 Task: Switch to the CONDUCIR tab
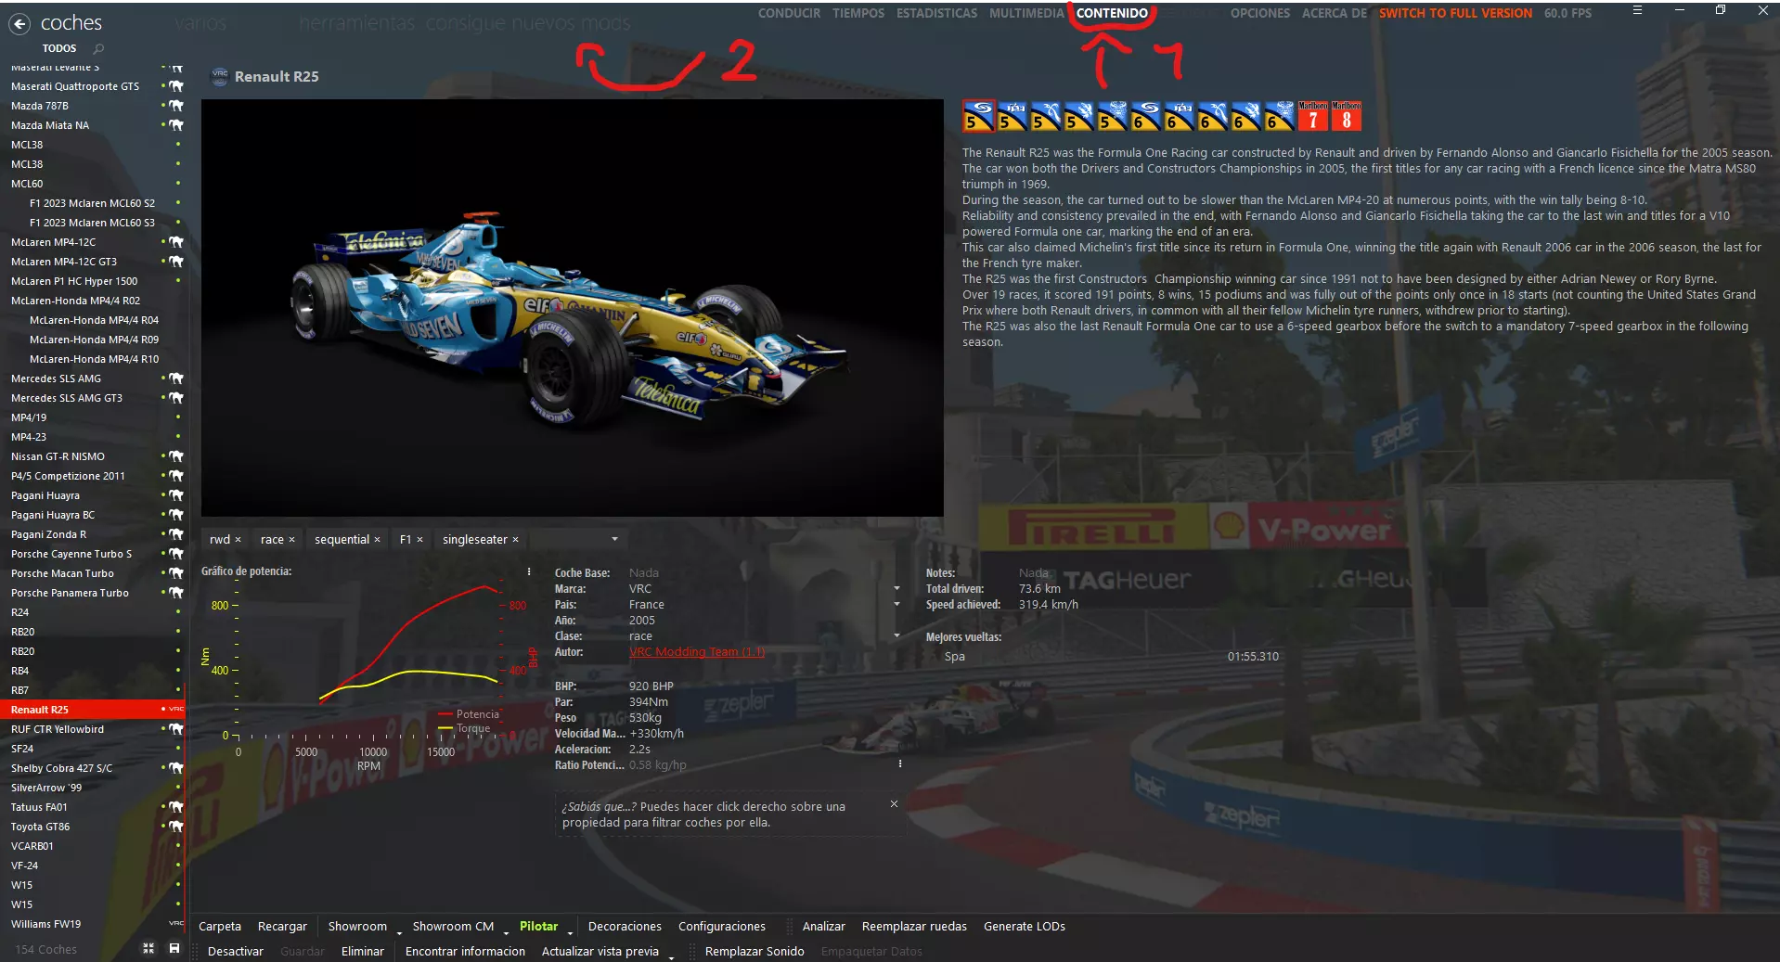tap(789, 13)
